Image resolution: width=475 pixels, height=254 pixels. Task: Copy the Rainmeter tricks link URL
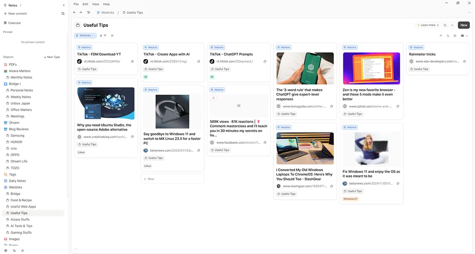point(464,61)
